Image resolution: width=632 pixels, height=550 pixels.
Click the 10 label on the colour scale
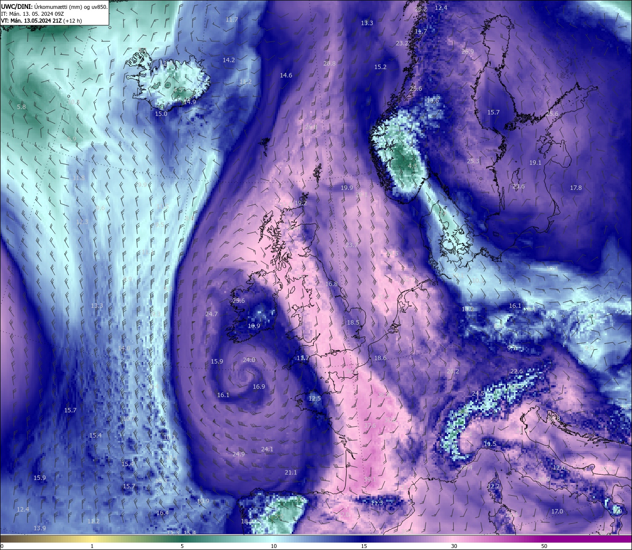coord(273,546)
